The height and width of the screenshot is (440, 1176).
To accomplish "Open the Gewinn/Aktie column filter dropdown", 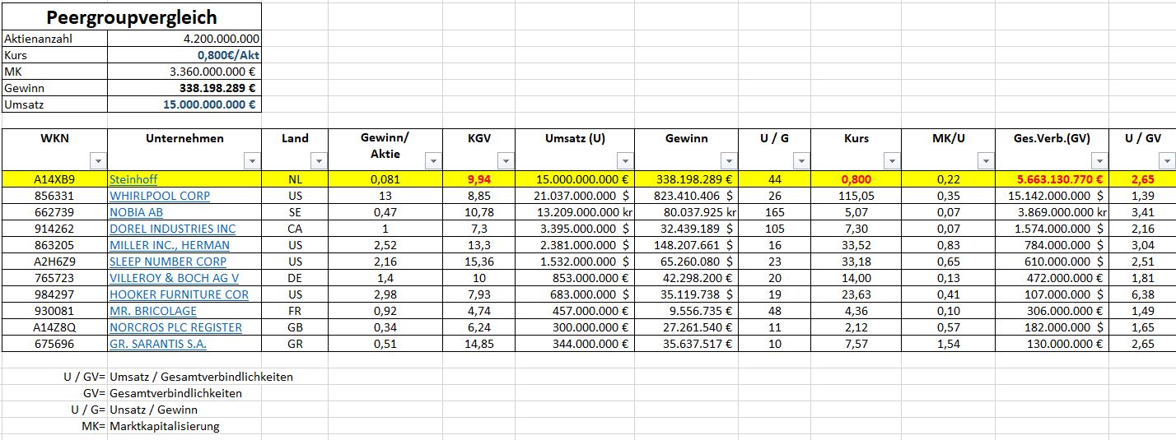I will click(x=433, y=161).
